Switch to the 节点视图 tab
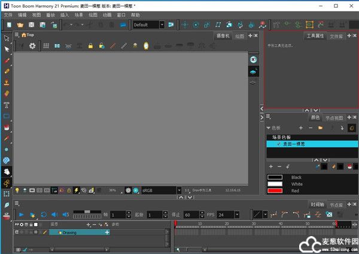359x254 pixels. (334, 118)
